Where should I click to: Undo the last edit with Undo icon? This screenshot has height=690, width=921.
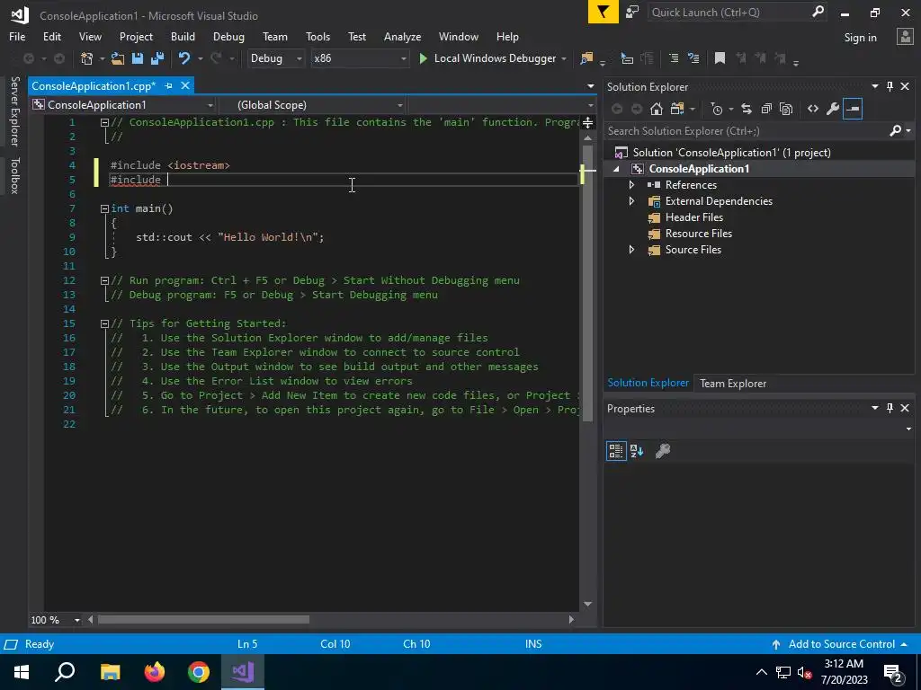184,58
